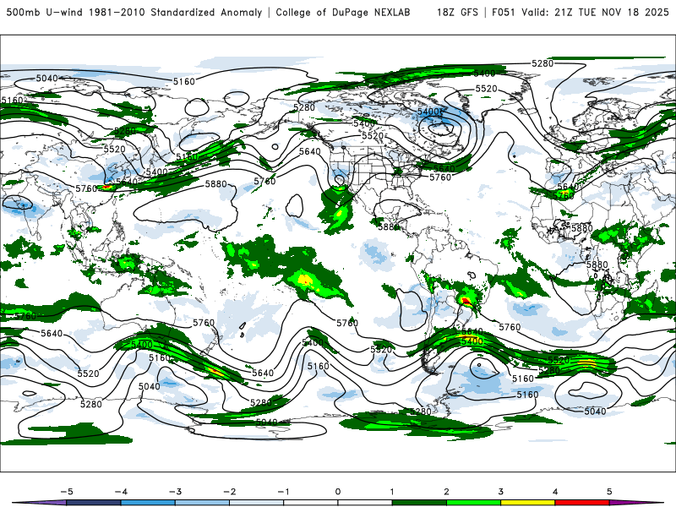Click 'Valid: 21Z TUE NOV 18 2025' text
Screen dimensions: 676x507
click(x=595, y=12)
